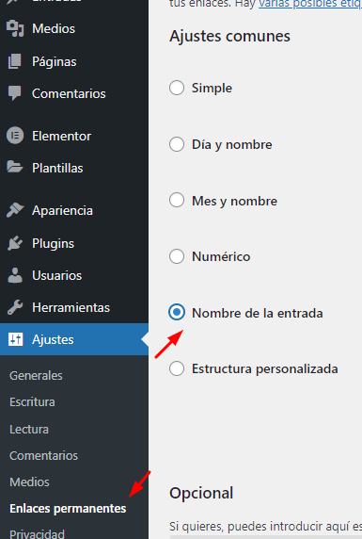Click the Medios camera icon in sidebar
Viewport: 362px width, 539px height.
[15, 28]
